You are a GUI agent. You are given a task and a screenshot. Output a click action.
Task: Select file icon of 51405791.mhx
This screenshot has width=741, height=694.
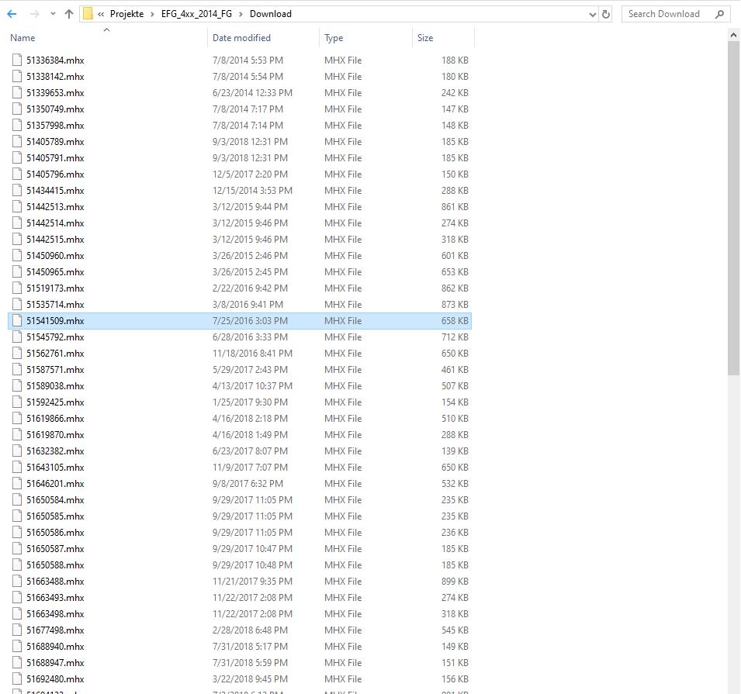pos(17,157)
